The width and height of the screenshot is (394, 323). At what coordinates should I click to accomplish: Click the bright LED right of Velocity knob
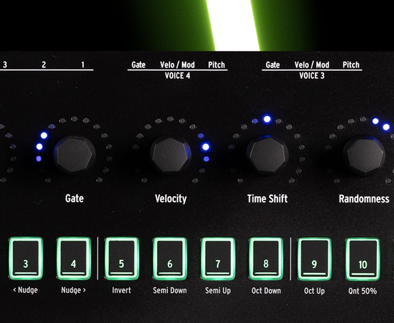click(x=205, y=147)
